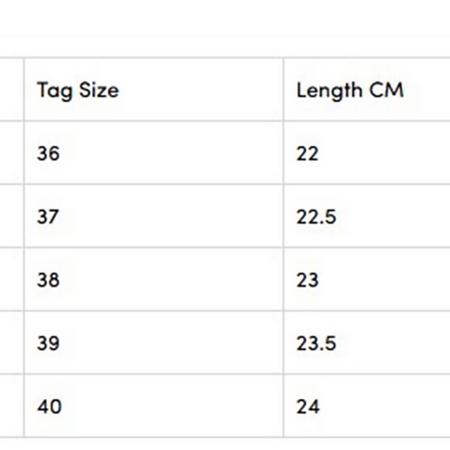Click the 23 length value
The image size is (450, 450).
(x=307, y=280)
